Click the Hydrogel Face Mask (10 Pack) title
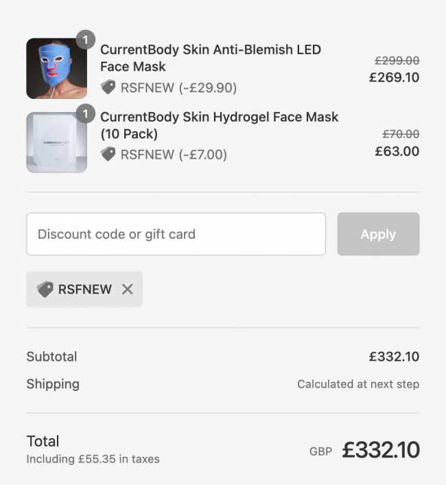This screenshot has width=446, height=485. pyautogui.click(x=219, y=125)
